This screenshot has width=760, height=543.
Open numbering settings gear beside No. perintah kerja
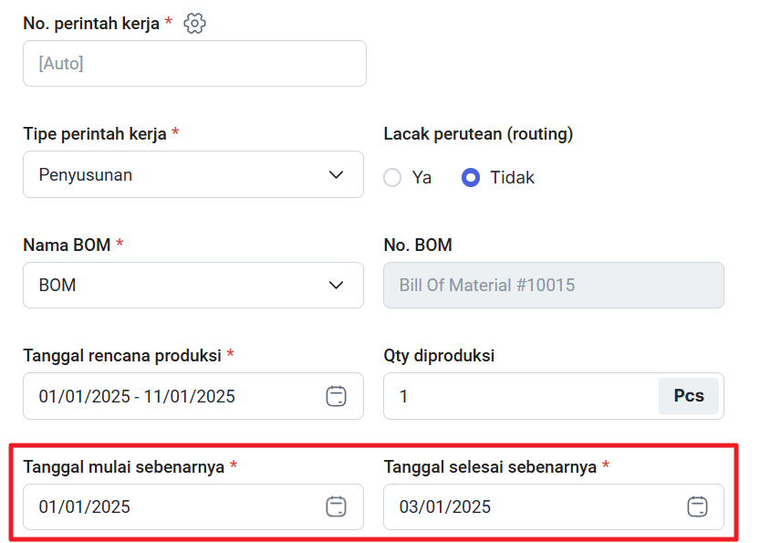click(x=194, y=24)
